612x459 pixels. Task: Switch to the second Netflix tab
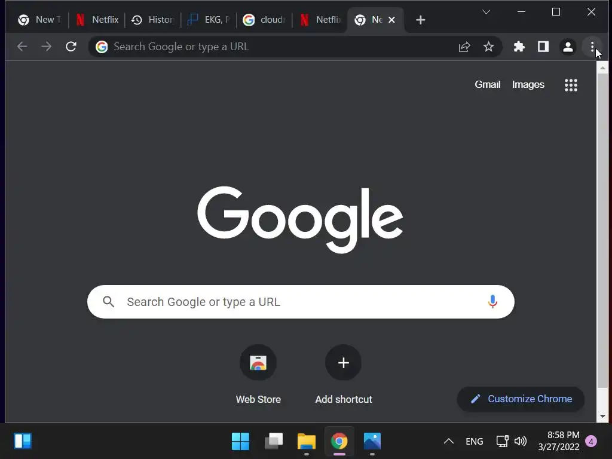pyautogui.click(x=320, y=20)
